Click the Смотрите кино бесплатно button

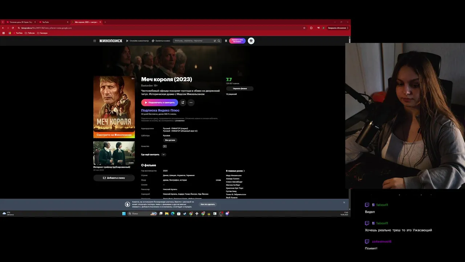[237, 41]
